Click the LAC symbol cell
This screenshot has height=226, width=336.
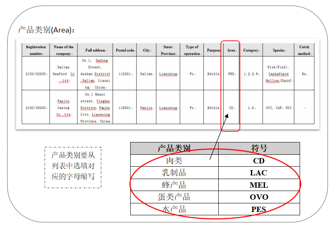pos(259,172)
